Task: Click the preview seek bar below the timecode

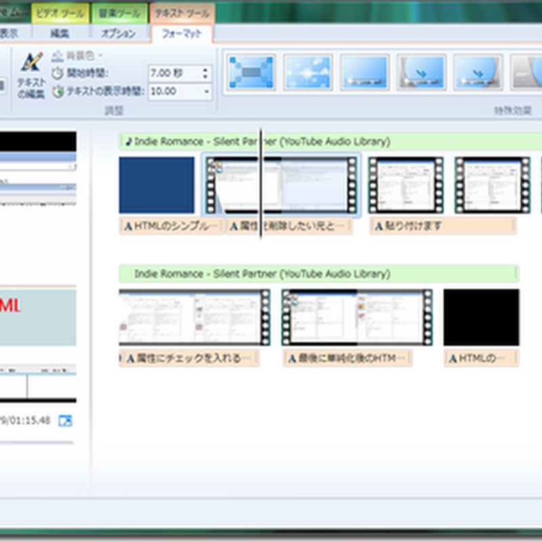Action: tap(37, 442)
